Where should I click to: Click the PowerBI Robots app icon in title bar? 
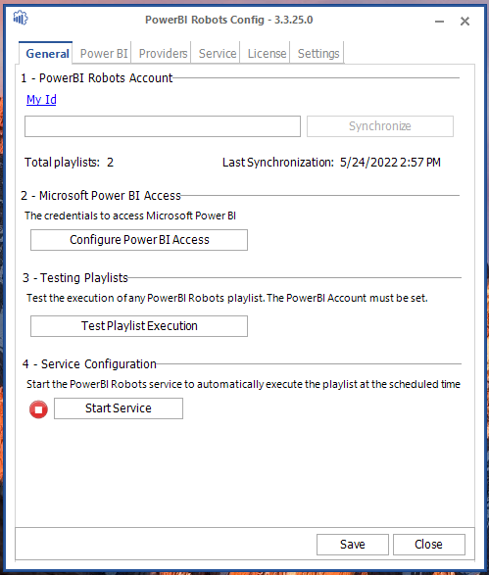pos(21,18)
